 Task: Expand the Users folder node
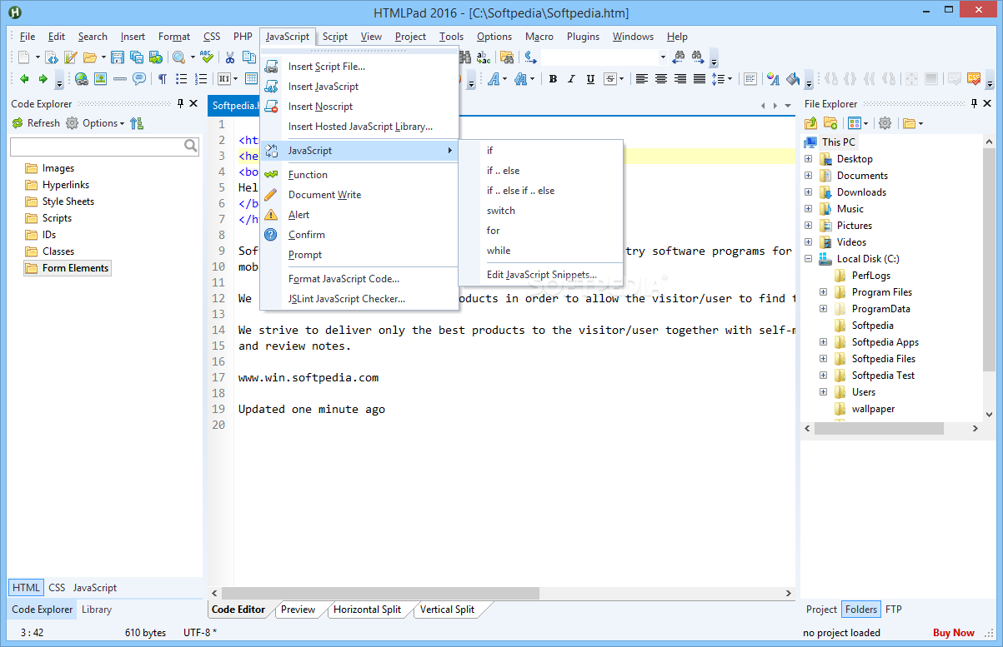(823, 392)
